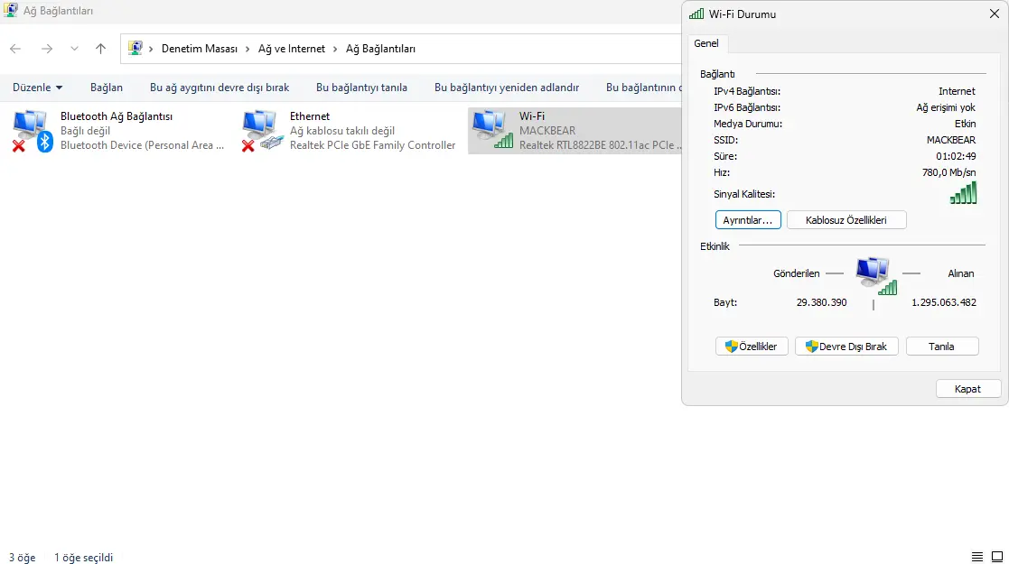Switch to details view icon in status bar

coord(976,557)
